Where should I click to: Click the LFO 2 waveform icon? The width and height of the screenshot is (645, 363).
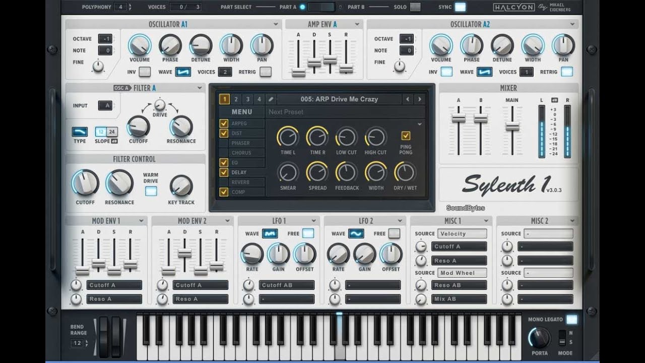(356, 234)
